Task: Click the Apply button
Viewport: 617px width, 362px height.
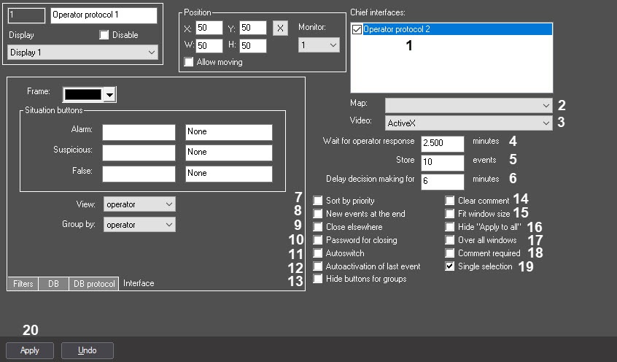Action: pos(30,350)
